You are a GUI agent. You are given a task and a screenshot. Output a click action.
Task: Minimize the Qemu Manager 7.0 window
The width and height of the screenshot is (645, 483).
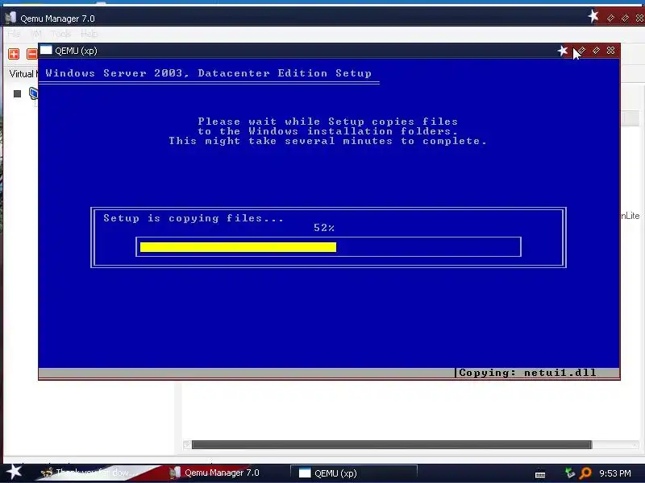pos(610,18)
